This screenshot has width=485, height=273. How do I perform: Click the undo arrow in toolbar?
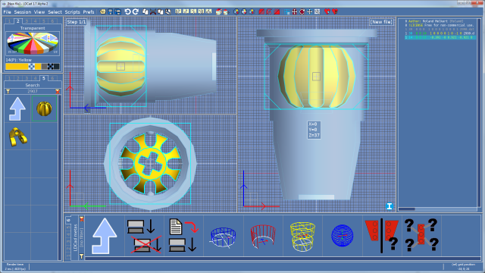pyautogui.click(x=127, y=12)
